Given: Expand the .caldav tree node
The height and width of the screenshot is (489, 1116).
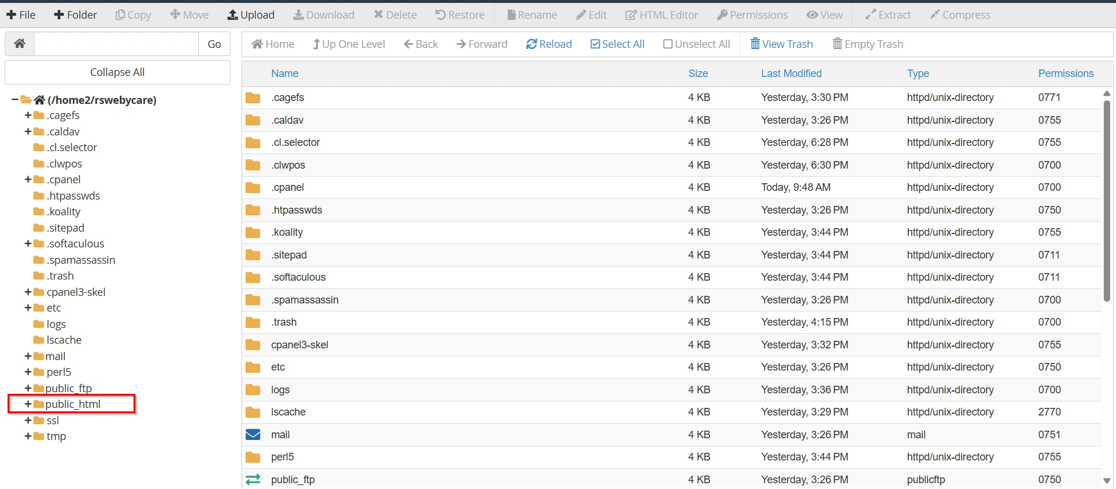Looking at the screenshot, I should click(28, 131).
